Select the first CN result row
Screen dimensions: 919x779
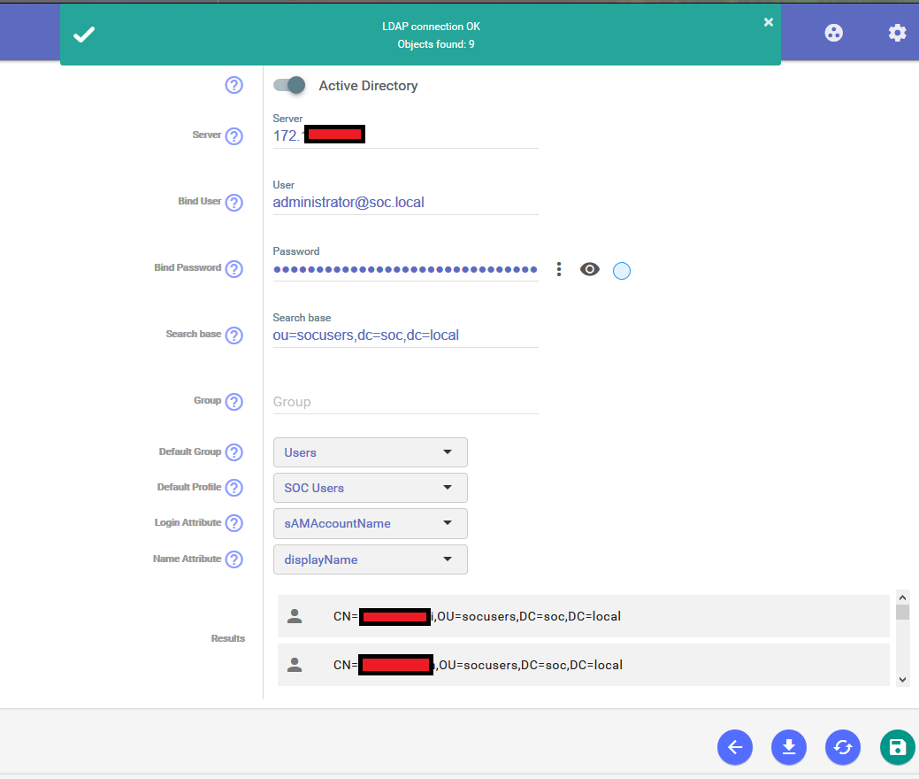(584, 616)
